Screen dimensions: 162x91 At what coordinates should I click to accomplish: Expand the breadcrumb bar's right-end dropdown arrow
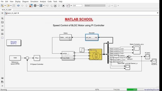click(x=157, y=13)
